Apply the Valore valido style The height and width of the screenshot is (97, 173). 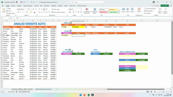[x=113, y=12]
